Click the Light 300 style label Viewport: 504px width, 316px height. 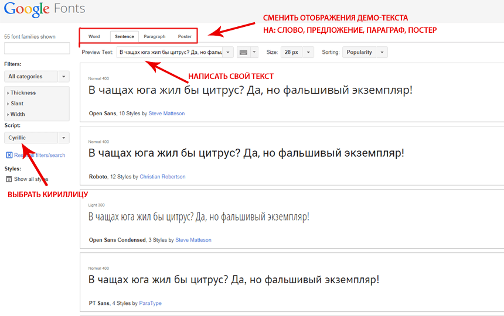click(97, 205)
